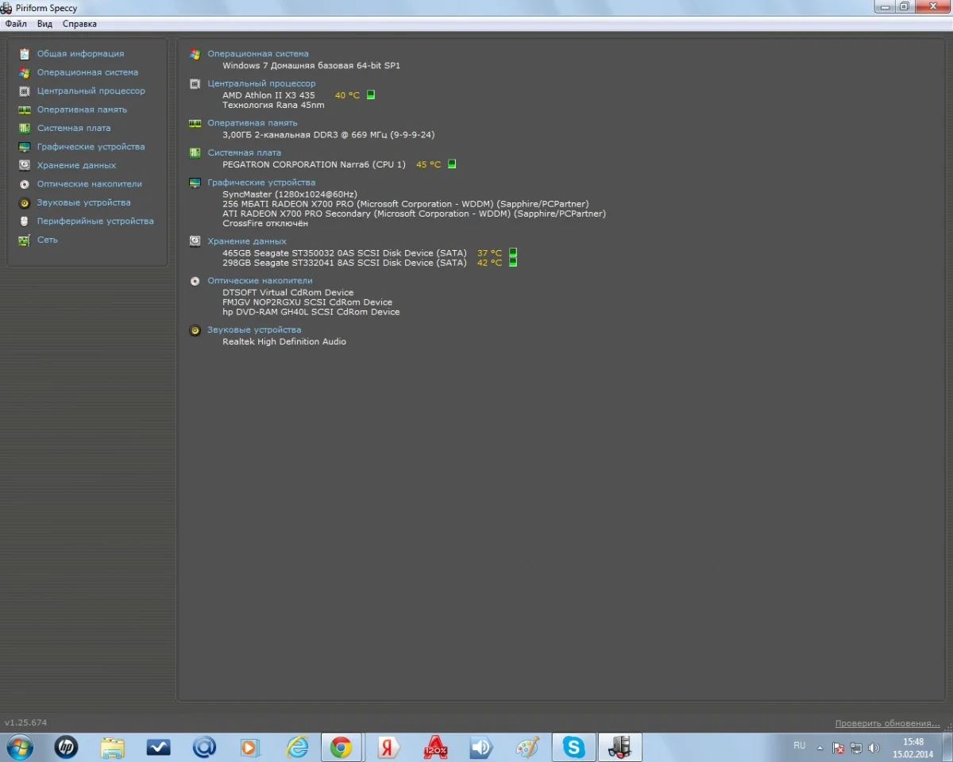The height and width of the screenshot is (762, 953).
Task: Click the Оперативная память icon in the sidebar
Action: (x=24, y=110)
